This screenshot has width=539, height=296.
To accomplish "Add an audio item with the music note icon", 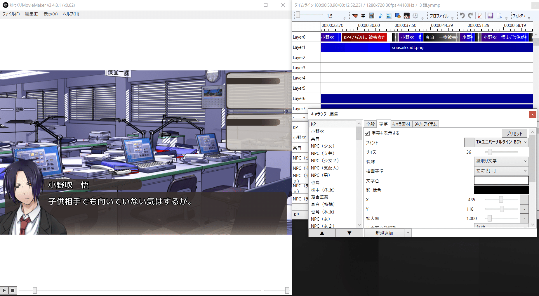I will coord(380,16).
